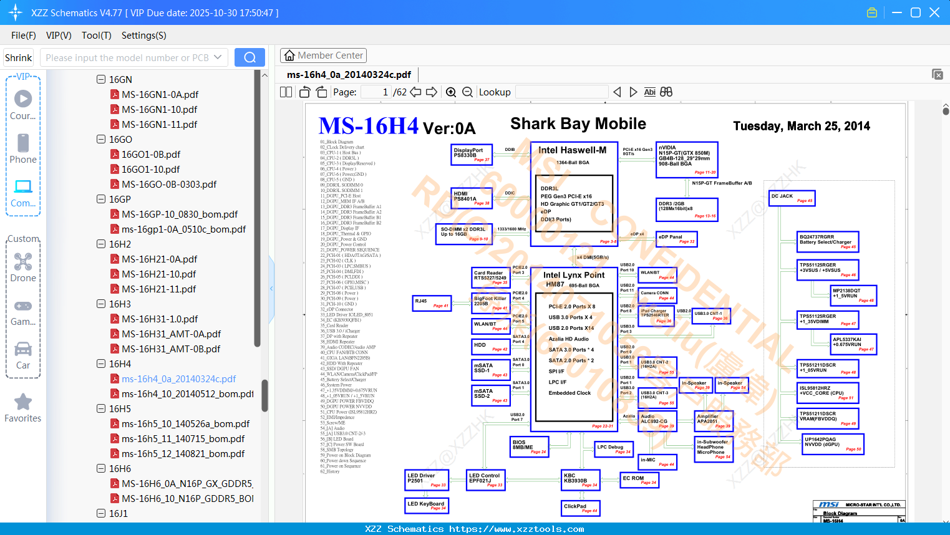Go to the previous page arrow

coord(415,92)
